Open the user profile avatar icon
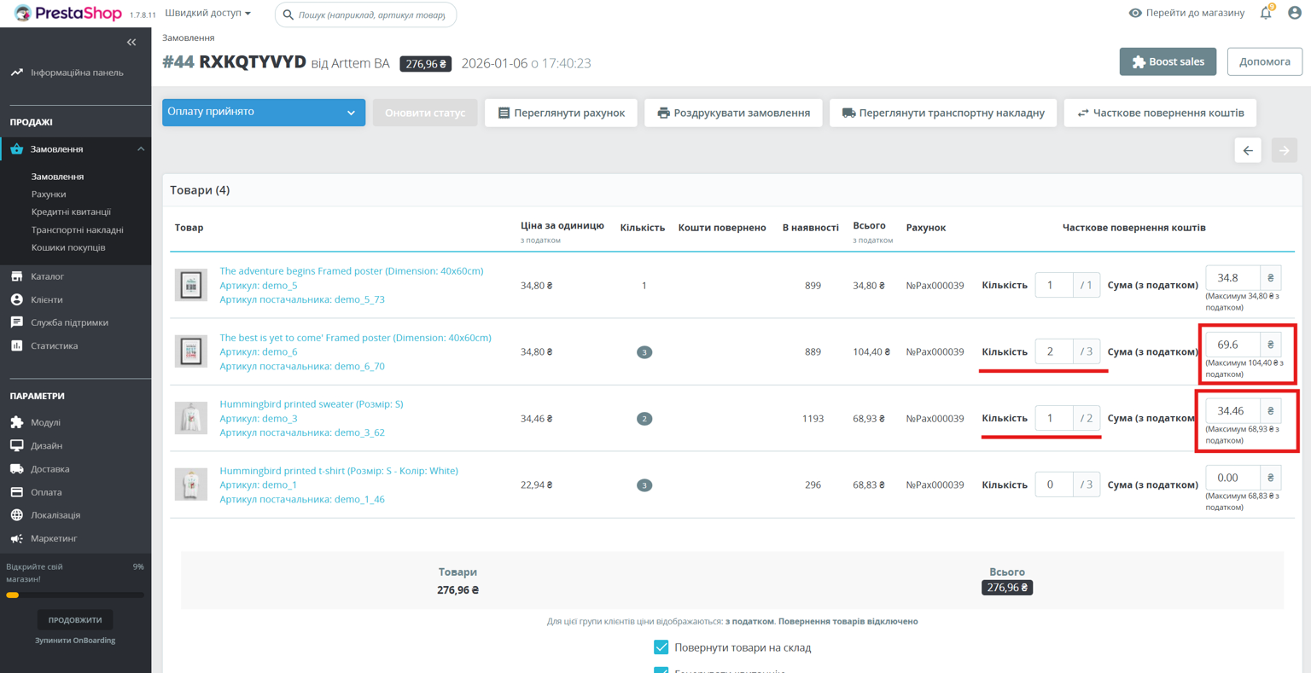 (1294, 13)
